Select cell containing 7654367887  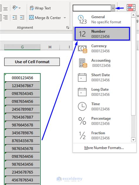(22, 117)
